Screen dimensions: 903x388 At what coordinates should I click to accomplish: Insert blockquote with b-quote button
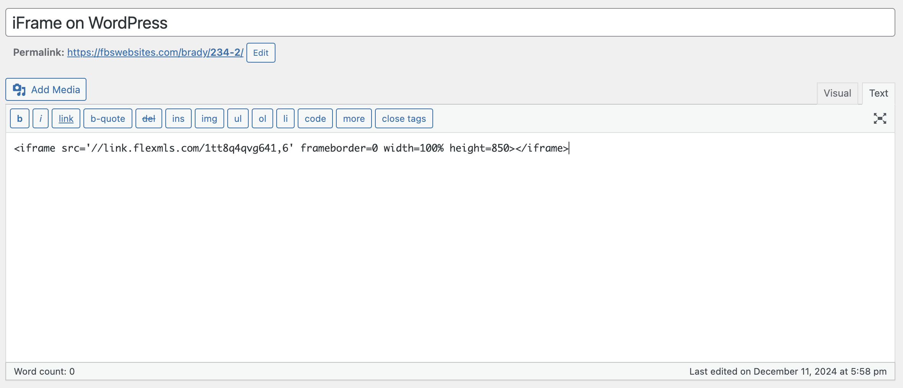click(108, 118)
